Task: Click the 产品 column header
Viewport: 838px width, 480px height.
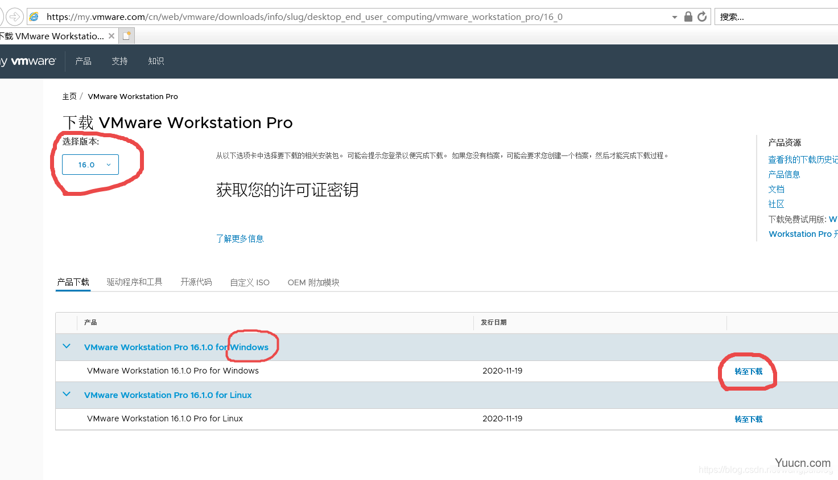Action: (x=90, y=322)
